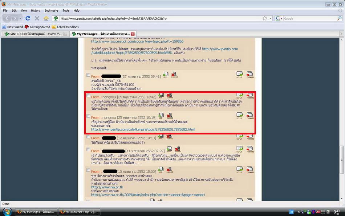
Task: Visit the http://www.nia.or.th link
Action: tap(107, 187)
